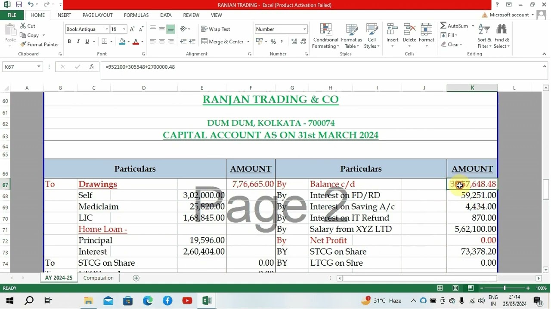
Task: Increase the font size
Action: 133,29
